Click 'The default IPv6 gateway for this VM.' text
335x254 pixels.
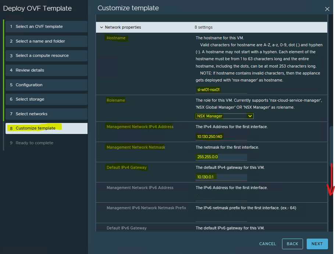230,228
